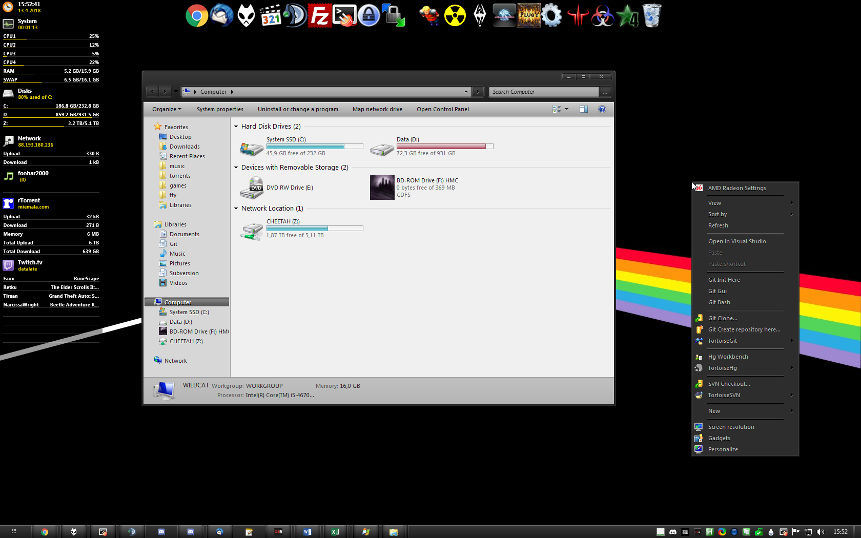Image resolution: width=861 pixels, height=538 pixels.
Task: Click Map network drive in the toolbar
Action: point(377,109)
